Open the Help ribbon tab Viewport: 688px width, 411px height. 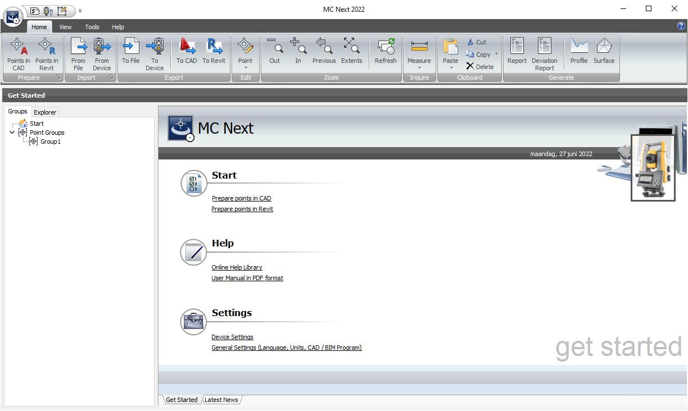click(118, 27)
